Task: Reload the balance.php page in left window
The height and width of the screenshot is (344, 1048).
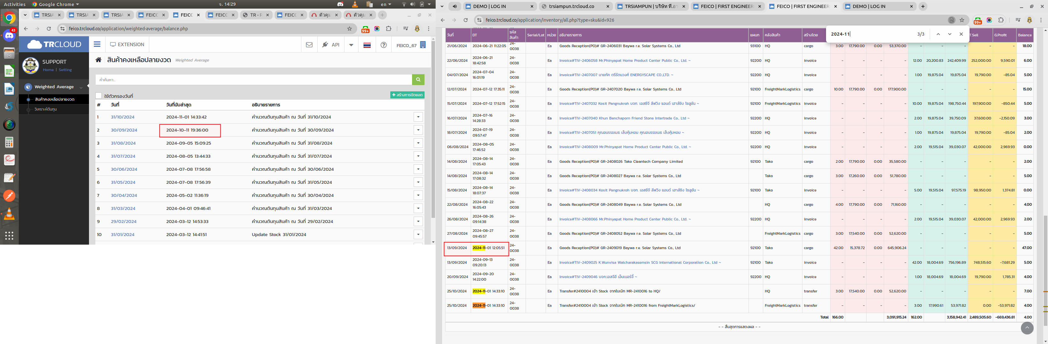Action: (49, 29)
